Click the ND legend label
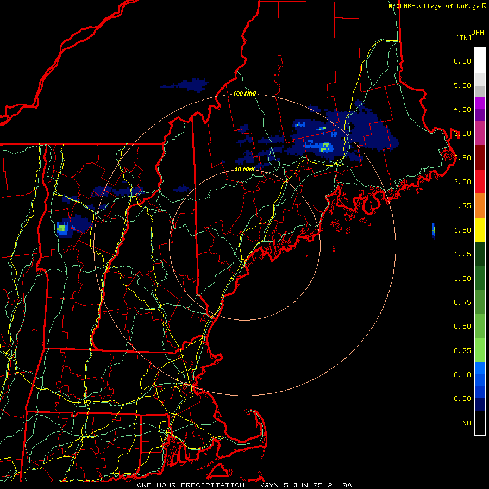 coord(467,423)
